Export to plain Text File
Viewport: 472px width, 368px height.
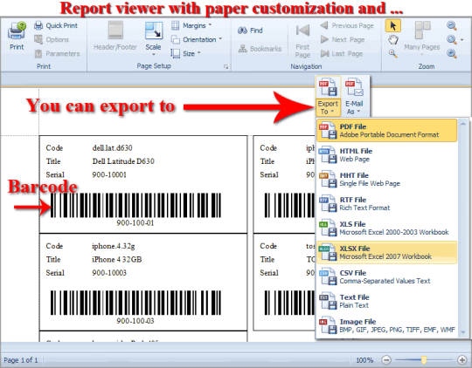click(387, 301)
